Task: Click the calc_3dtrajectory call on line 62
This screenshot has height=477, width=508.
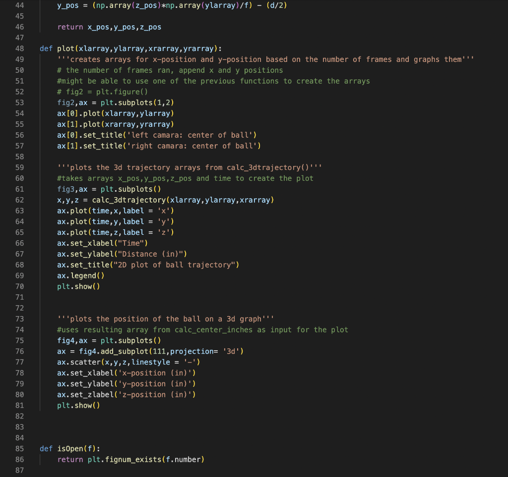Action: 183,200
